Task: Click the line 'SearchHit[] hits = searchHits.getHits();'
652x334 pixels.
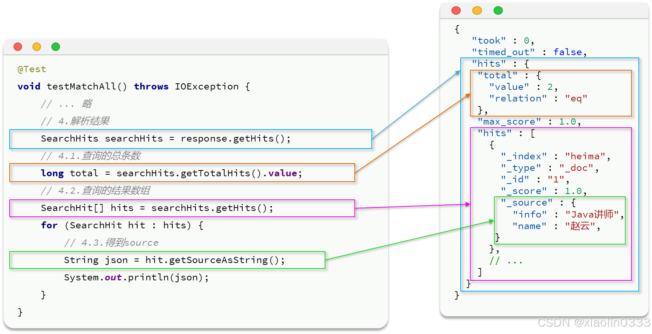Action: tap(157, 208)
